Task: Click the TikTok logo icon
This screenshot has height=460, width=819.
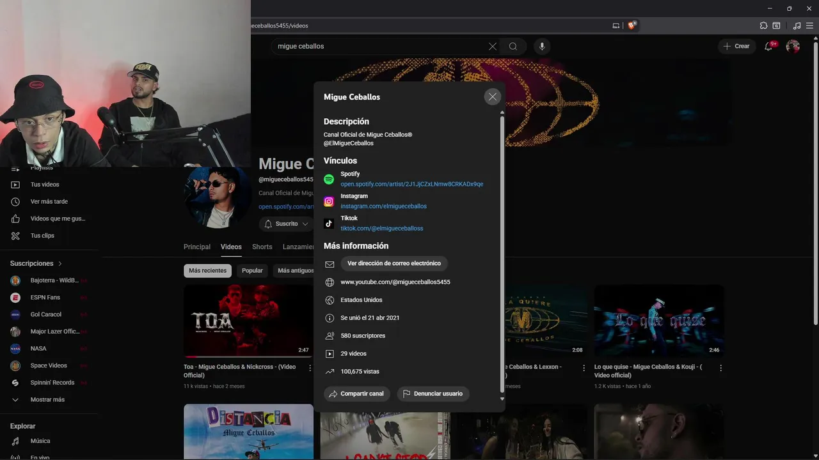Action: (x=329, y=224)
